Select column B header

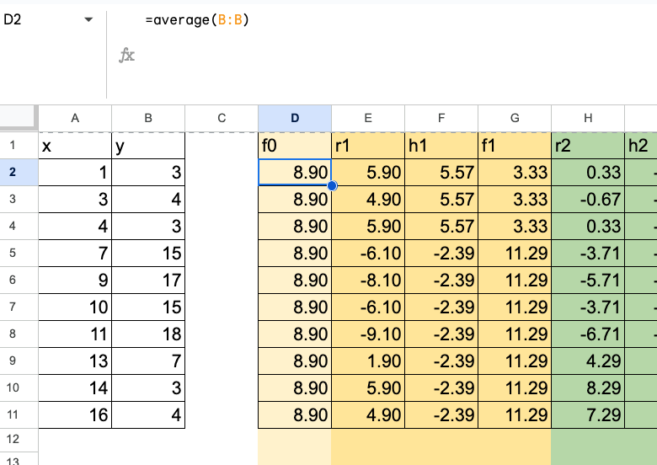[148, 119]
